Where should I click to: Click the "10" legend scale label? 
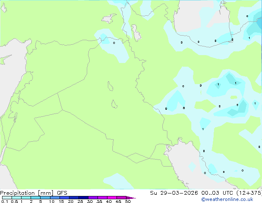52,201
